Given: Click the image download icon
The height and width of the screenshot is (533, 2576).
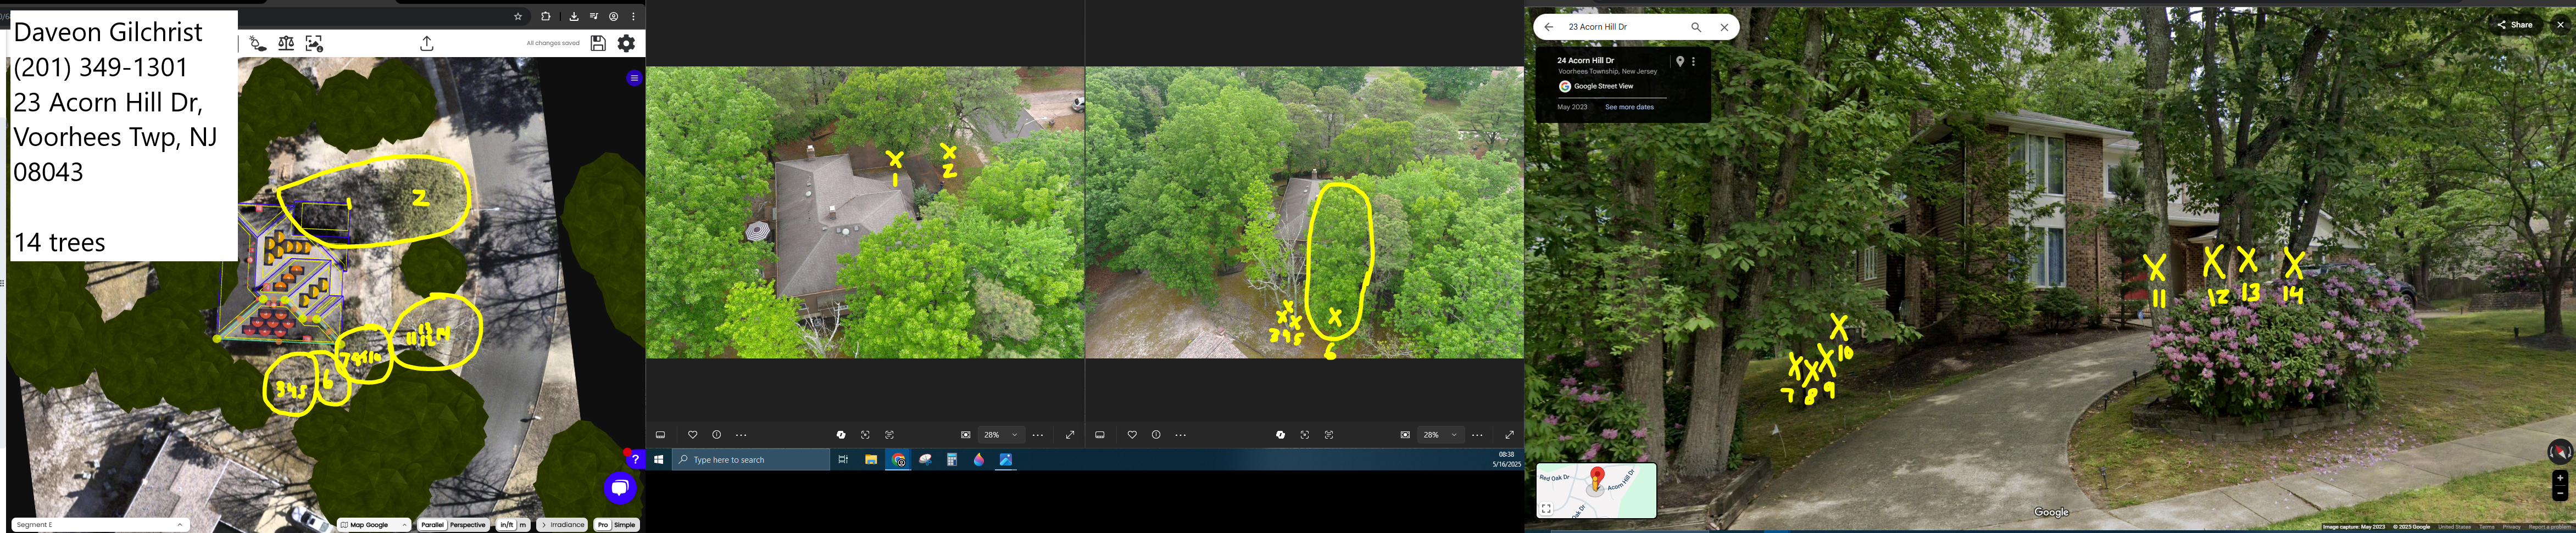Looking at the screenshot, I should pyautogui.click(x=314, y=43).
